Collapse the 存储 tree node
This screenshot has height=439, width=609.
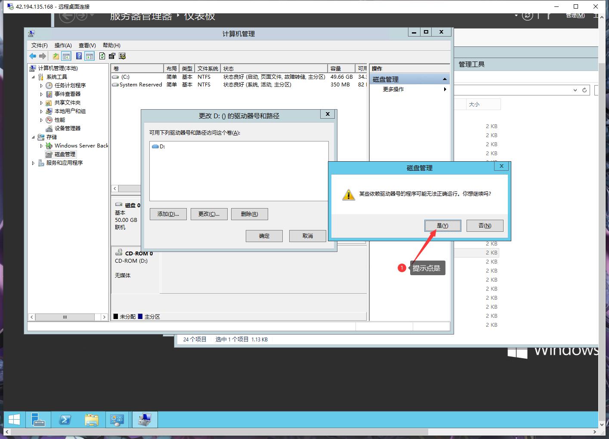pos(33,137)
